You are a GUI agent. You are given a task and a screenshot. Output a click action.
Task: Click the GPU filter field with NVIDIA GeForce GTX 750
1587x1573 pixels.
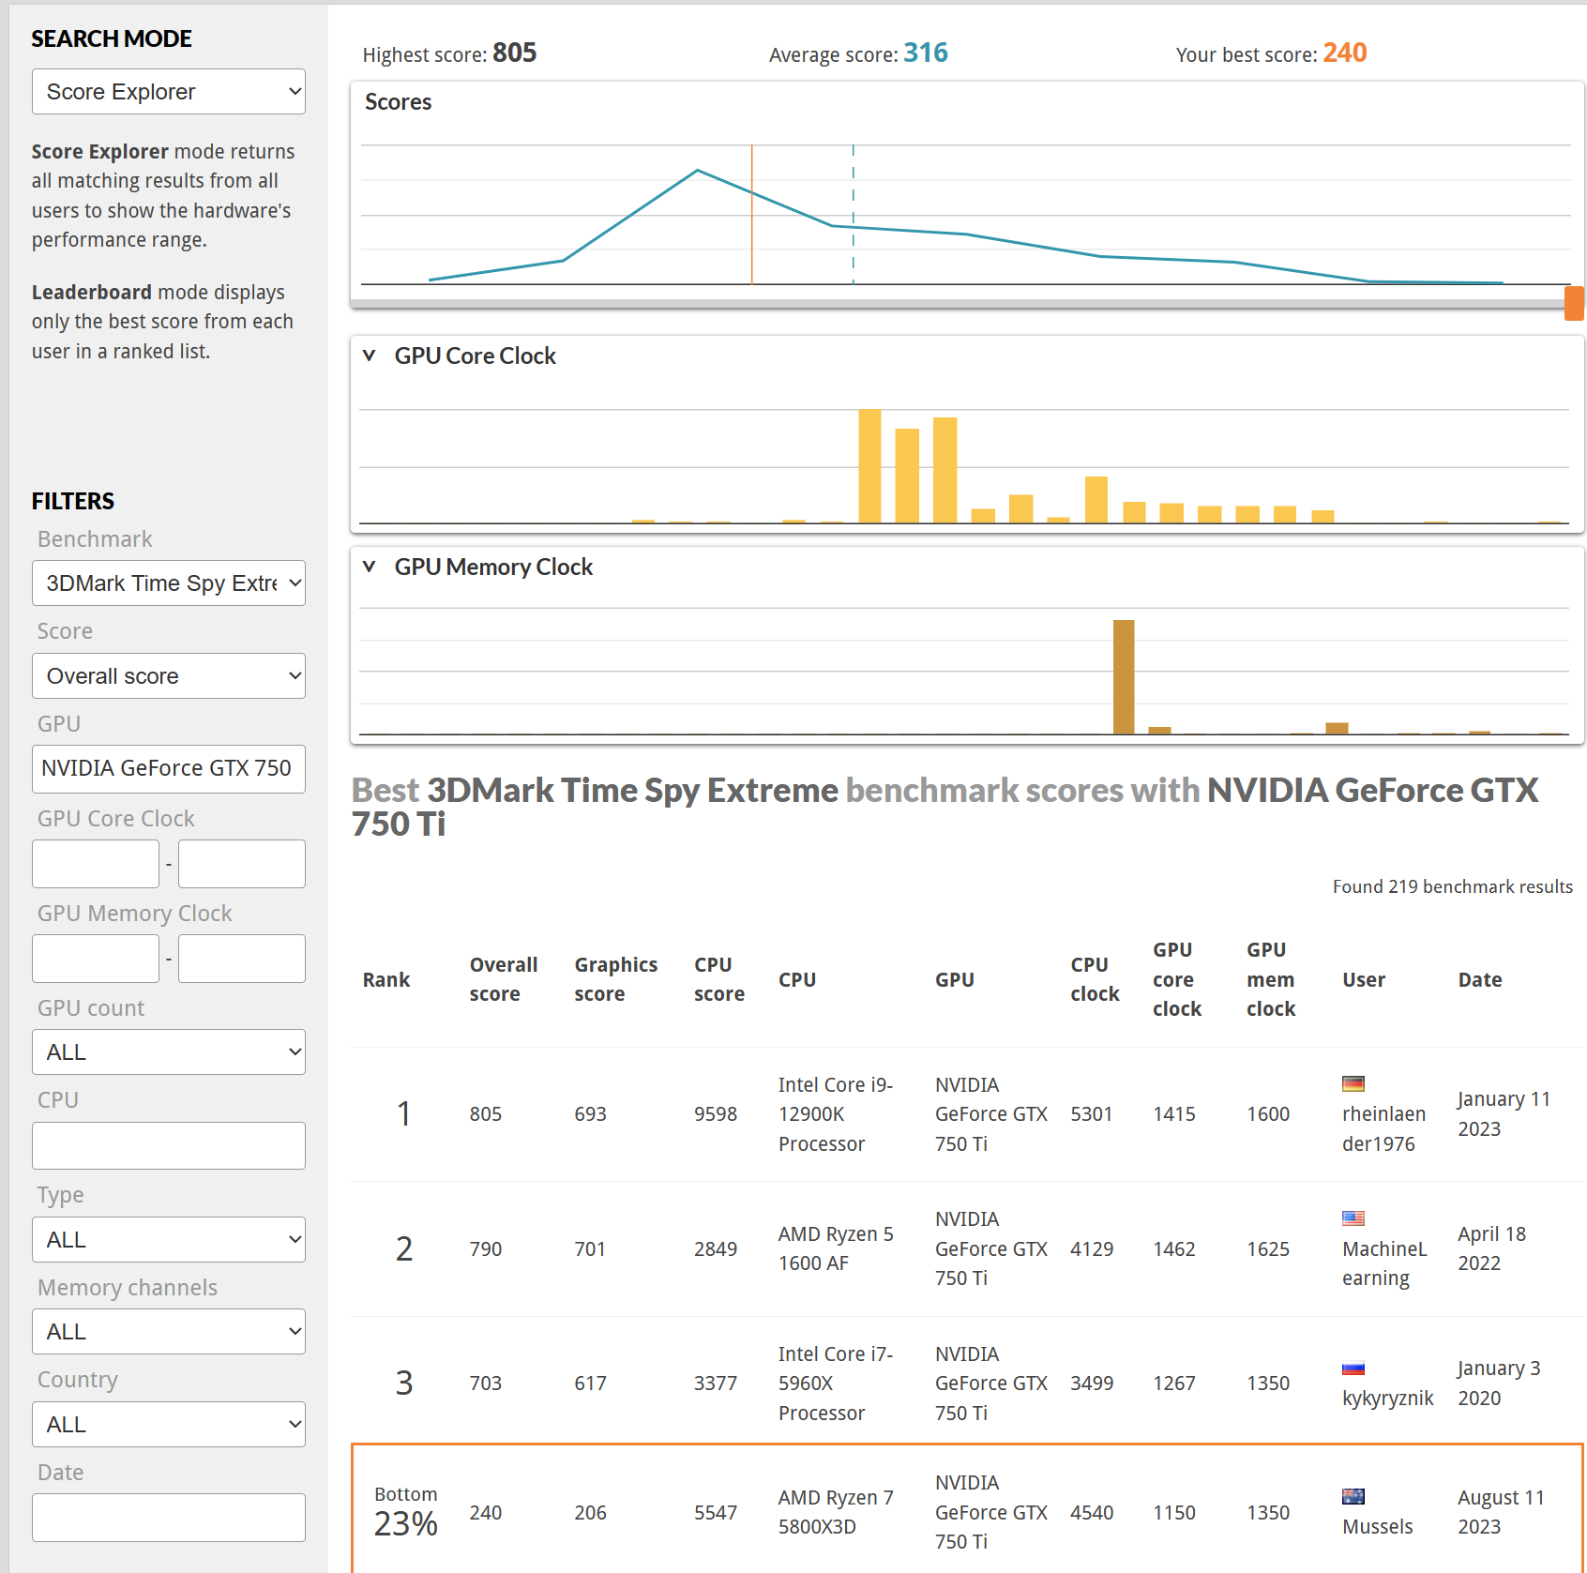click(x=169, y=769)
